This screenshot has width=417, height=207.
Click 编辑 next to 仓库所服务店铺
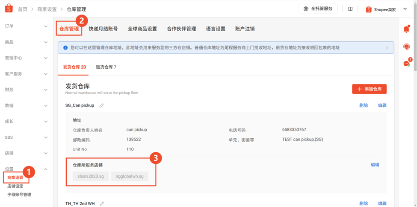pos(375,165)
